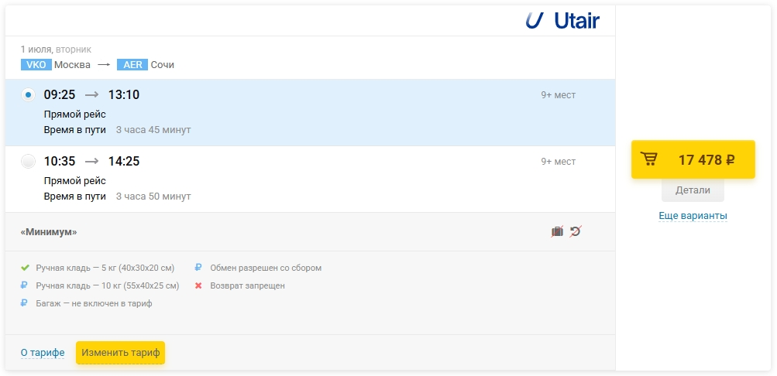Screen dimensions: 777x376
Task: Show more options via Еще варианты
Action: pyautogui.click(x=693, y=216)
